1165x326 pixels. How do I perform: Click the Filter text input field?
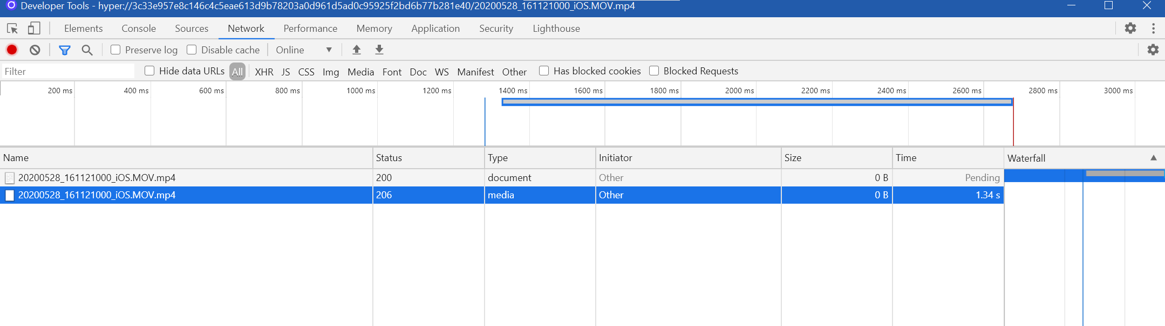point(67,71)
